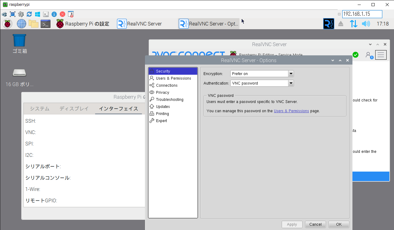Open hamburger menu in RealVNC Server window
The image size is (394, 230).
(381, 55)
